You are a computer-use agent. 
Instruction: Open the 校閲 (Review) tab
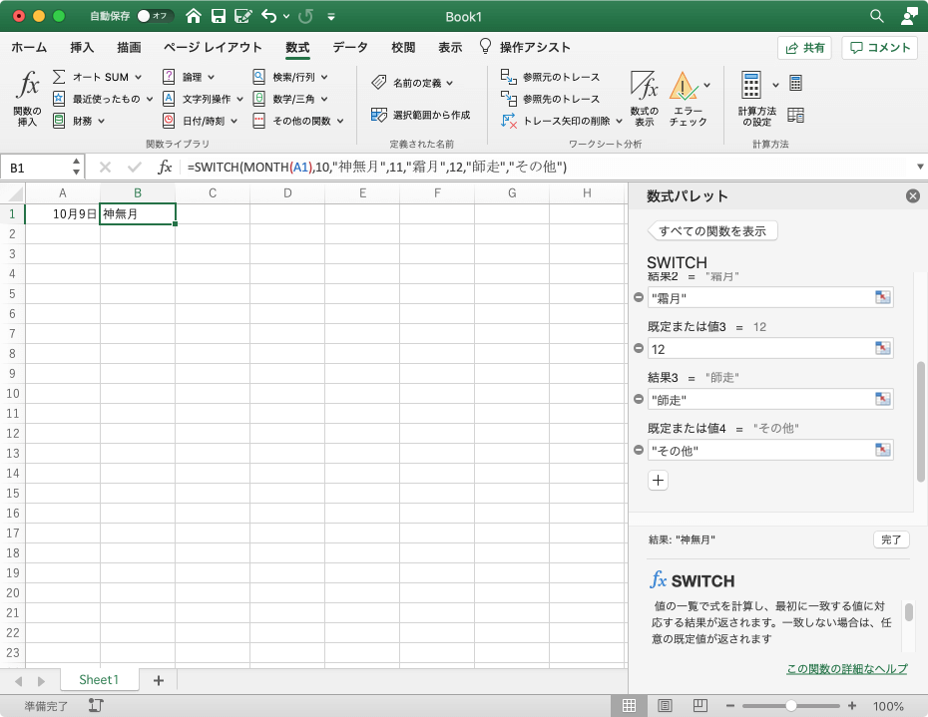[403, 47]
